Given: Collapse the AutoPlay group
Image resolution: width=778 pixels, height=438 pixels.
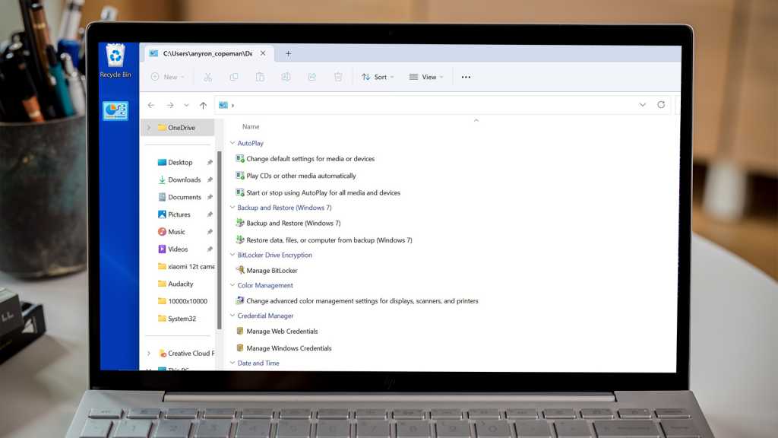Looking at the screenshot, I should pyautogui.click(x=232, y=143).
